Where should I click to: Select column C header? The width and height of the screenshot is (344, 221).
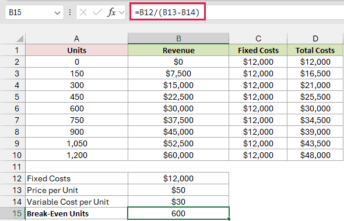pos(258,38)
